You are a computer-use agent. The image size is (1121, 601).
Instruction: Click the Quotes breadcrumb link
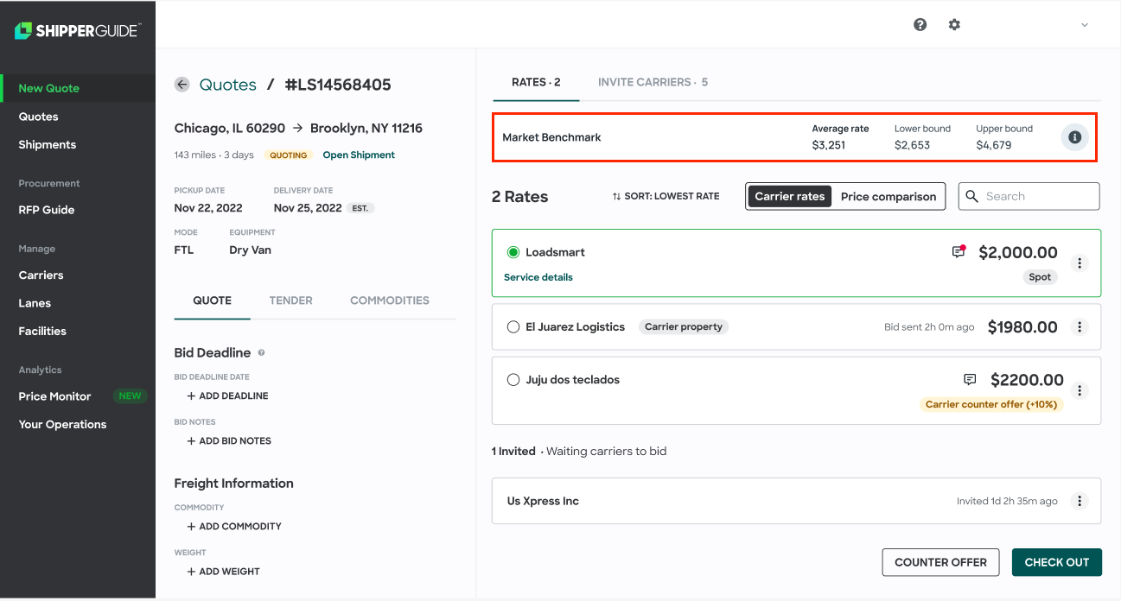[x=228, y=85]
